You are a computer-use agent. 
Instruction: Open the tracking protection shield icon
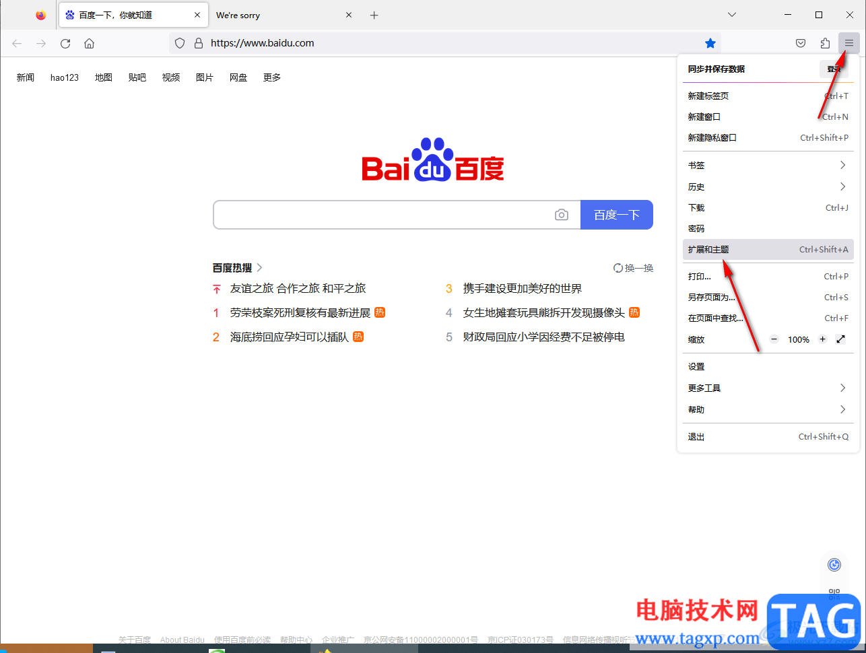click(180, 43)
